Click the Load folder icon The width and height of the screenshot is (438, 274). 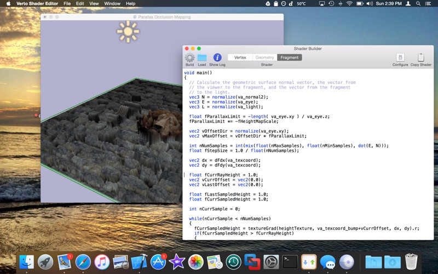click(202, 58)
